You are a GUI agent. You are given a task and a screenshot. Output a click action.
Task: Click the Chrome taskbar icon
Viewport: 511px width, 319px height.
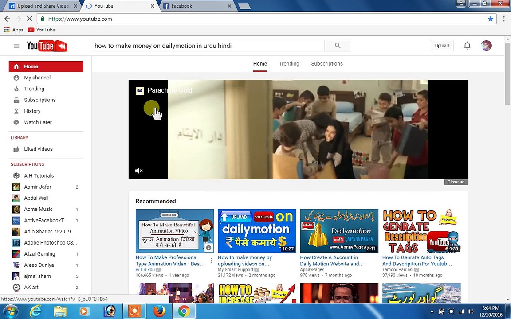tap(184, 311)
